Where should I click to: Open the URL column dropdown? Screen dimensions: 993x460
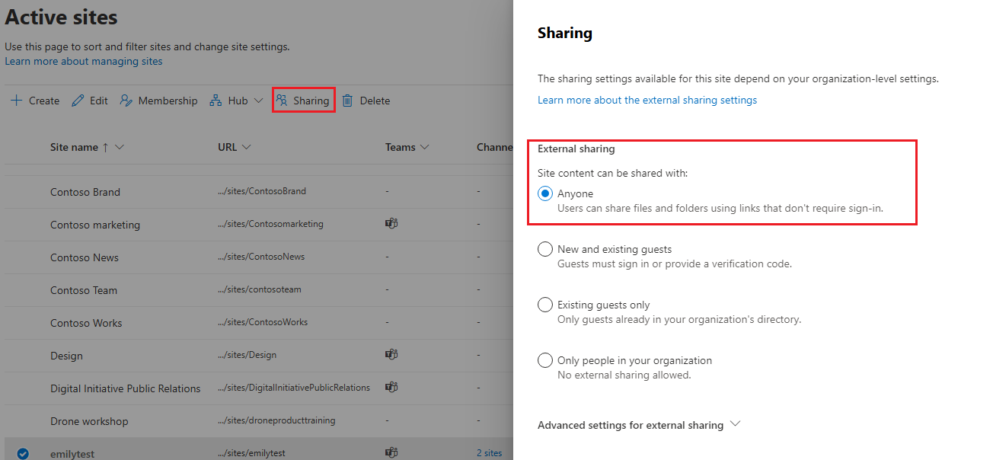245,146
